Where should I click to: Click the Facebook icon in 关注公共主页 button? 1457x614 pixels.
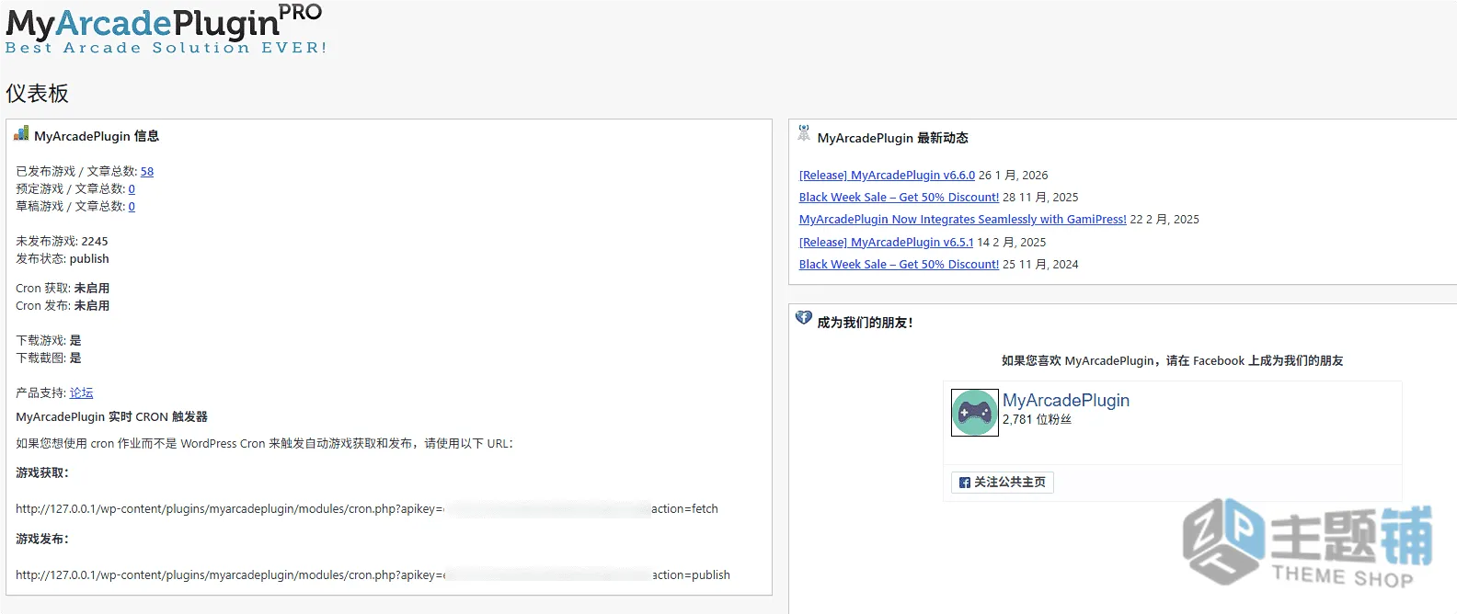965,483
